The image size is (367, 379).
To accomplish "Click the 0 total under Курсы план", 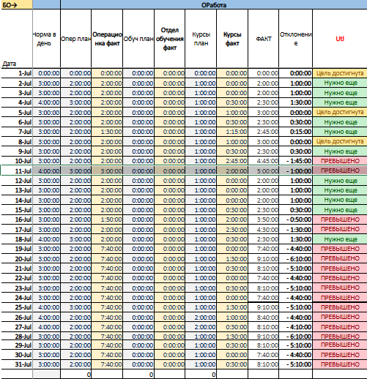I will (201, 374).
